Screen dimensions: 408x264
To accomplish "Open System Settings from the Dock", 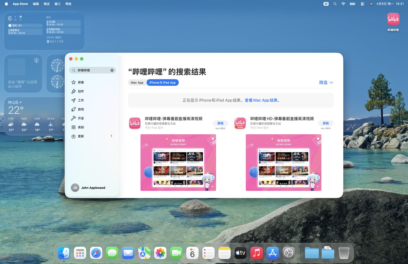I will tap(289, 253).
